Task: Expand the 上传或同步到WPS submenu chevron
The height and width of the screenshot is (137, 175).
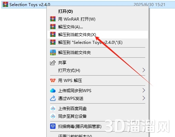Action: pyautogui.click(x=144, y=90)
